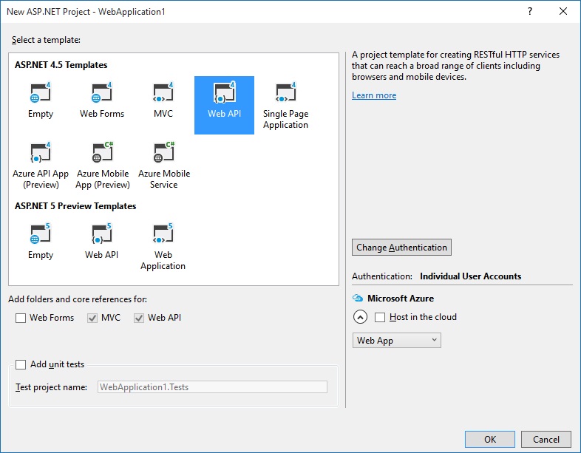Open the Learn more link
The width and height of the screenshot is (581, 453).
click(374, 95)
